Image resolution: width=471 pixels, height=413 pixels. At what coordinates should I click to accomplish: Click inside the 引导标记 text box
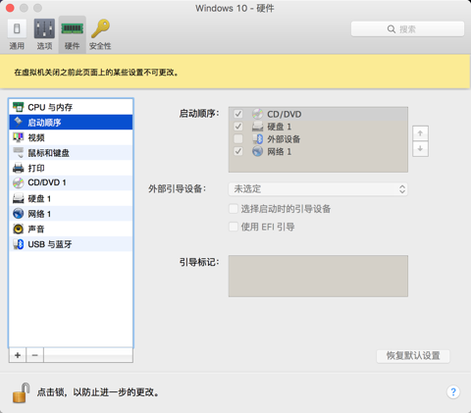pos(318,276)
